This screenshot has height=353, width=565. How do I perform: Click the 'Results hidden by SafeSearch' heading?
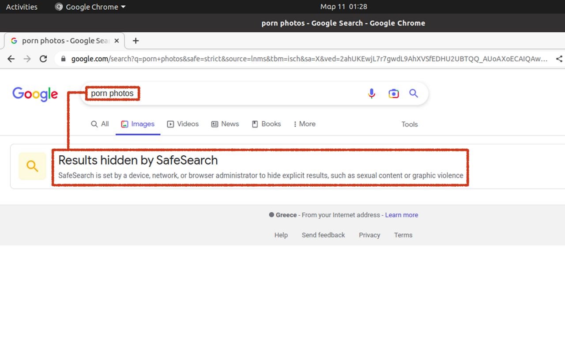click(138, 160)
